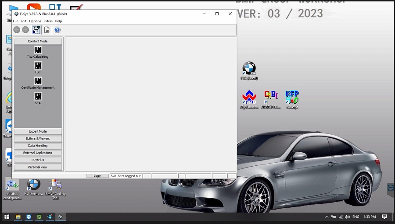Open HU Service desktop shortcut

coord(34,187)
